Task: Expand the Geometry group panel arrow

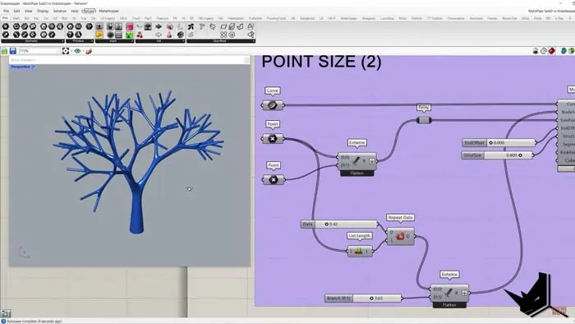Action: coord(62,41)
